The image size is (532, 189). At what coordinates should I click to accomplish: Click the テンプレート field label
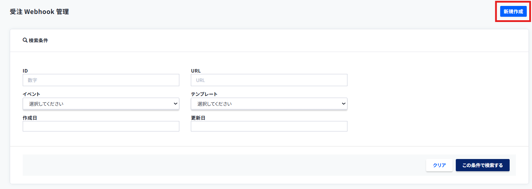pyautogui.click(x=204, y=94)
